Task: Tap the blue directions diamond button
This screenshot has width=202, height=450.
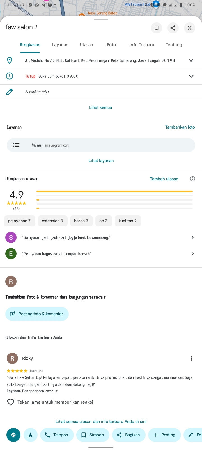Action: (13, 435)
